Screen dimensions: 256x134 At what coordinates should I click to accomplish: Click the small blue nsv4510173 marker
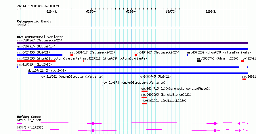click(102, 85)
